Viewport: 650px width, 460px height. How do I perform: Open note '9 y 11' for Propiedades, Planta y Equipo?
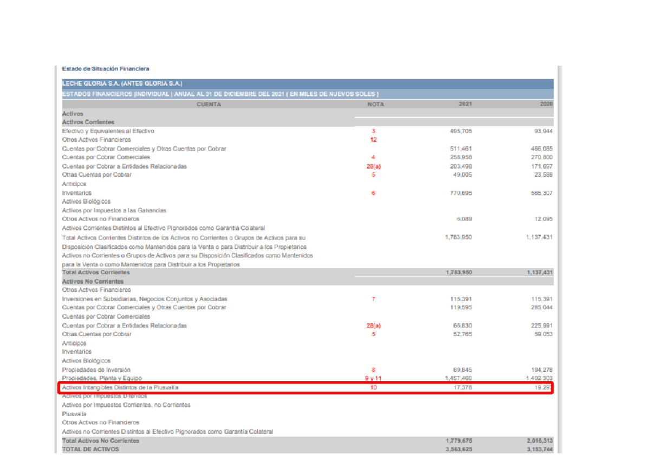pos(373,379)
